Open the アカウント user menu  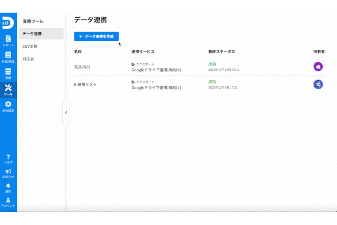coord(8,202)
